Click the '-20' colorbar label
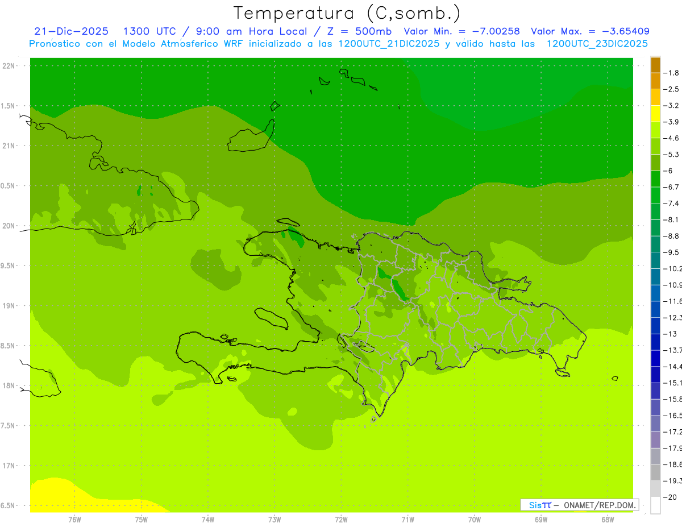Screen dimensions: 682x527 (x=671, y=497)
